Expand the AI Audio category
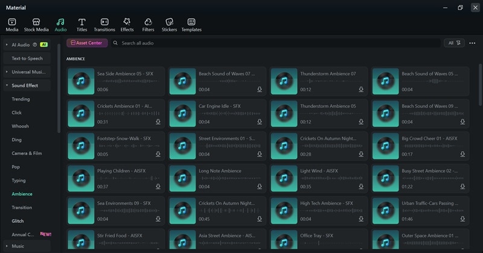 pyautogui.click(x=7, y=45)
